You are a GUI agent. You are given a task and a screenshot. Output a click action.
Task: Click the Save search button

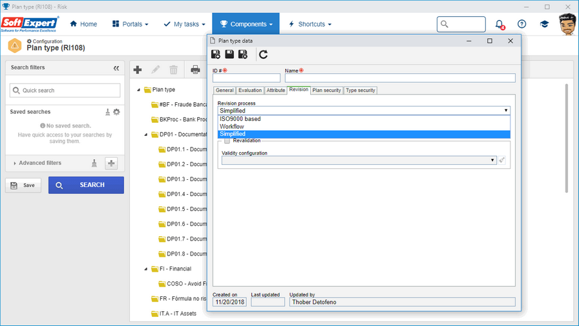(23, 186)
